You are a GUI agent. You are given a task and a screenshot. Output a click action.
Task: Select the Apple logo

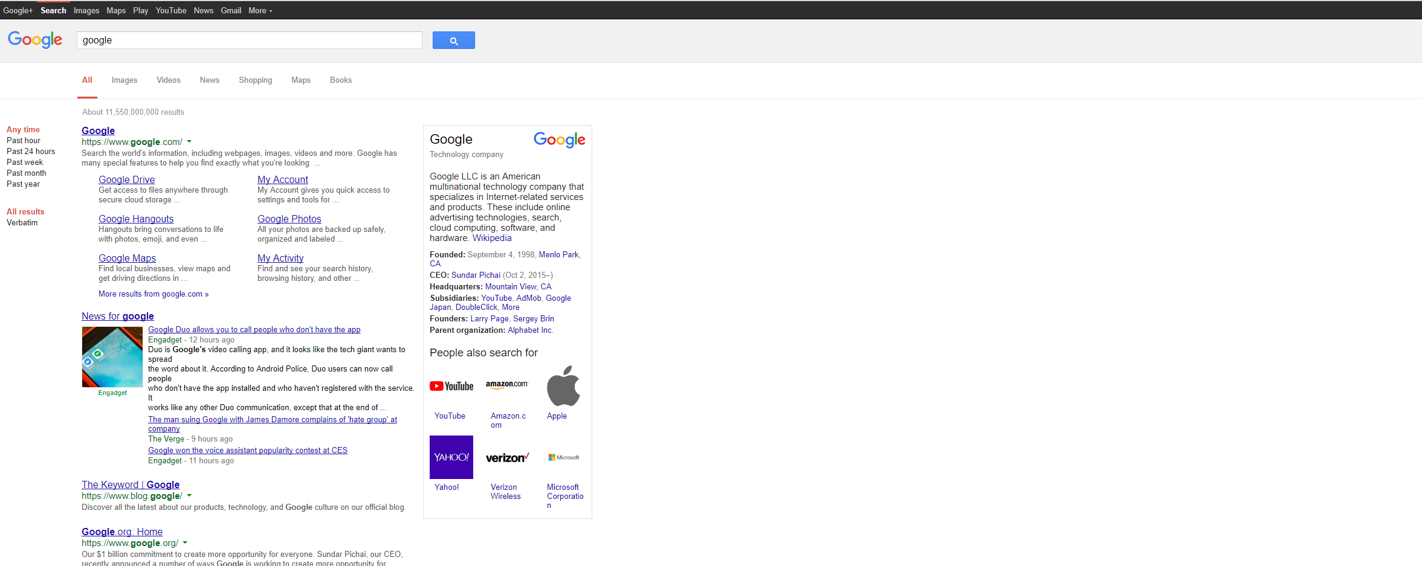pyautogui.click(x=563, y=386)
